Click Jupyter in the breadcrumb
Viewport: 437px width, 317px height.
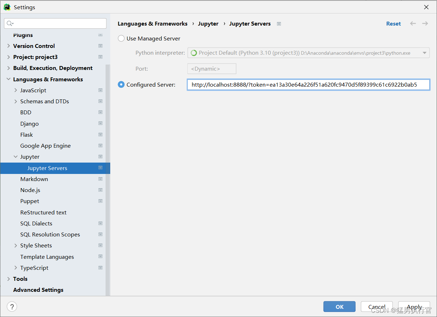click(x=208, y=23)
